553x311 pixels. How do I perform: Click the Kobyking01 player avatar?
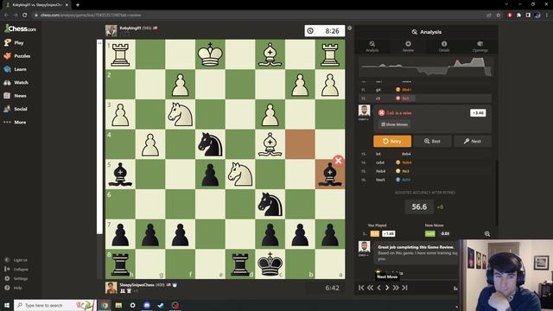(x=111, y=30)
